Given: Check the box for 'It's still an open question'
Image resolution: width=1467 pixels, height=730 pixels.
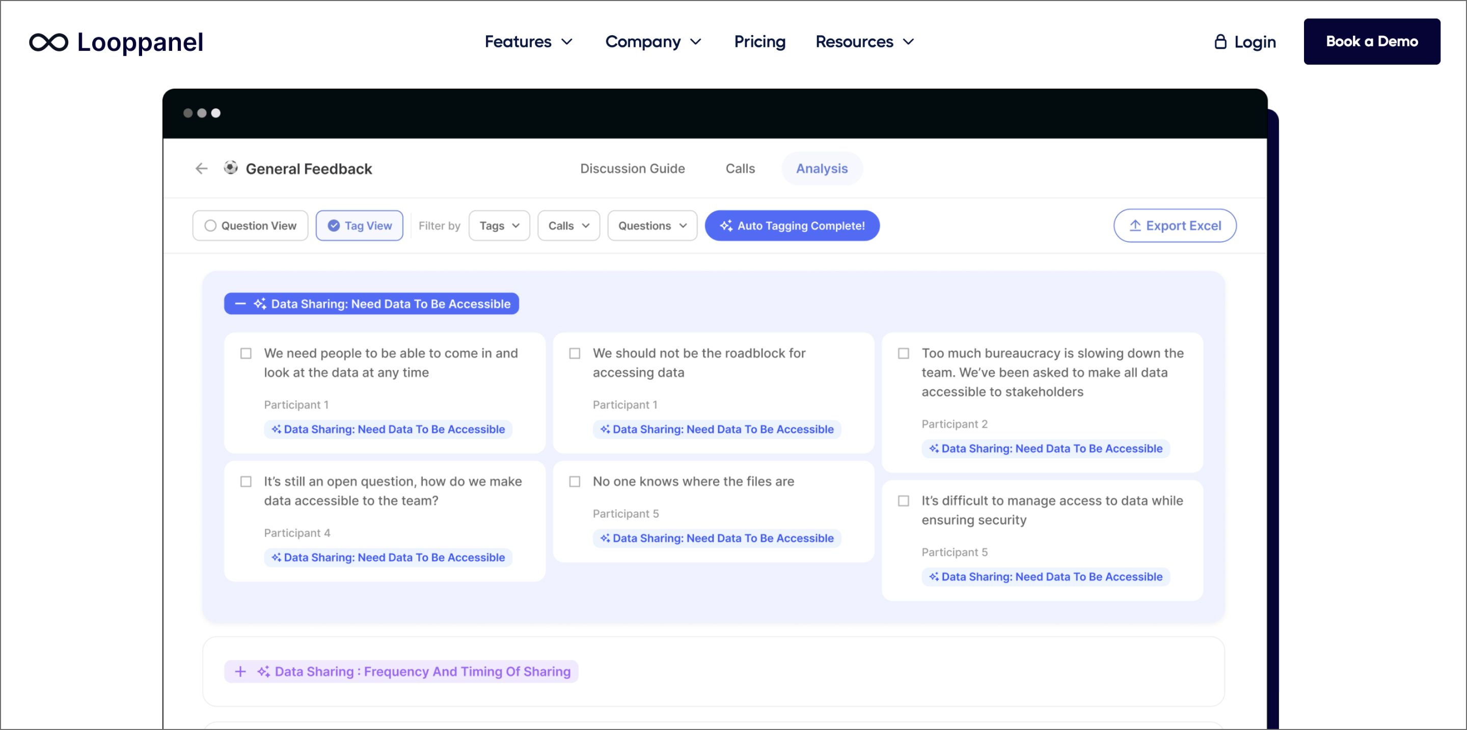Looking at the screenshot, I should 246,482.
